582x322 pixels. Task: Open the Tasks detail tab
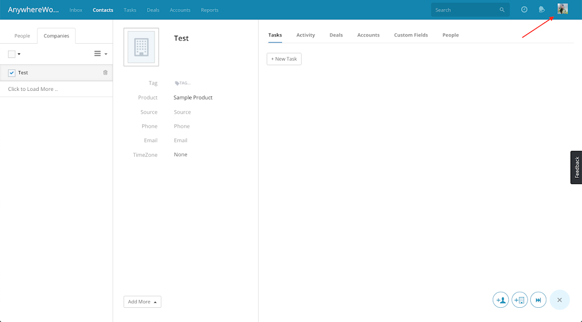[275, 35]
